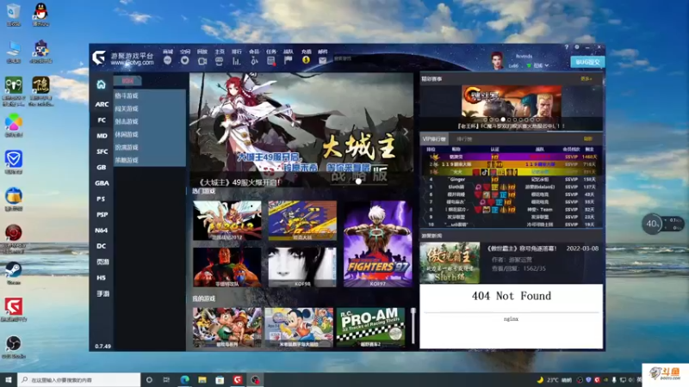Image resolution: width=689 pixels, height=387 pixels.
Task: Select the FC platform tab
Action: (x=102, y=120)
